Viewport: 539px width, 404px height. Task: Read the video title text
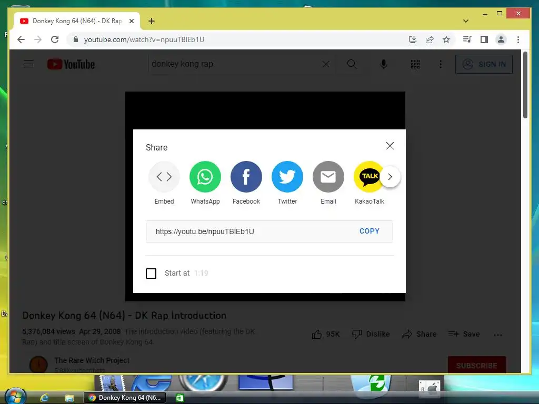coord(124,316)
